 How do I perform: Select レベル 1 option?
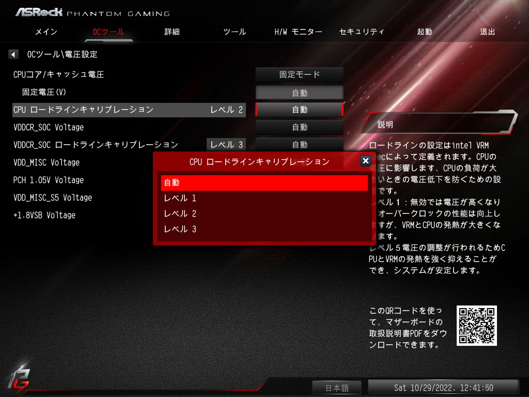tap(264, 198)
